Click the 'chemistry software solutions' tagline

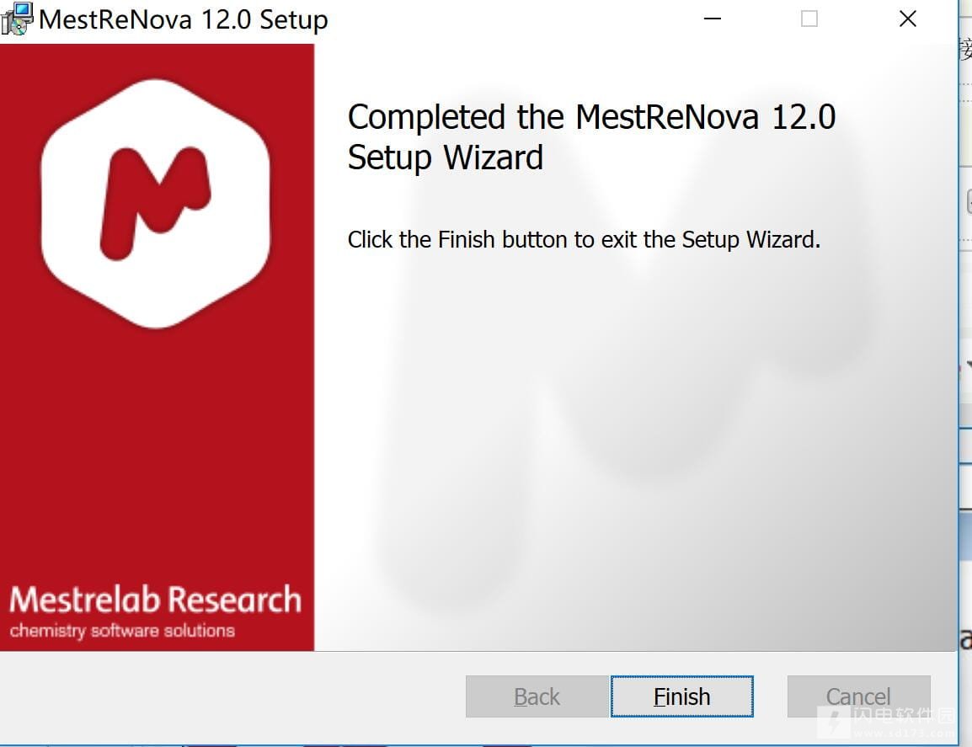click(122, 631)
